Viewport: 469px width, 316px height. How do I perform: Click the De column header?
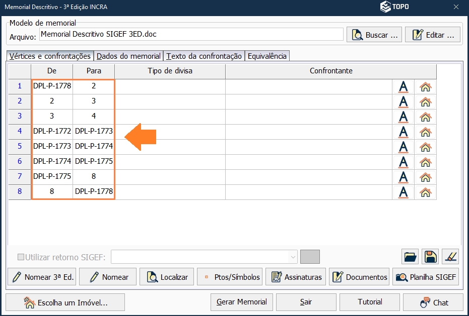(52, 71)
